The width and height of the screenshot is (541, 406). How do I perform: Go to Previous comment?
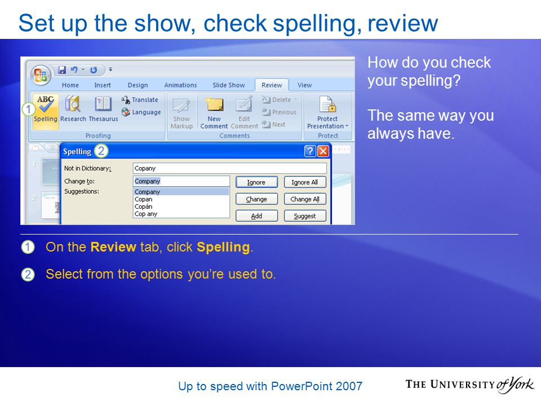click(x=279, y=112)
